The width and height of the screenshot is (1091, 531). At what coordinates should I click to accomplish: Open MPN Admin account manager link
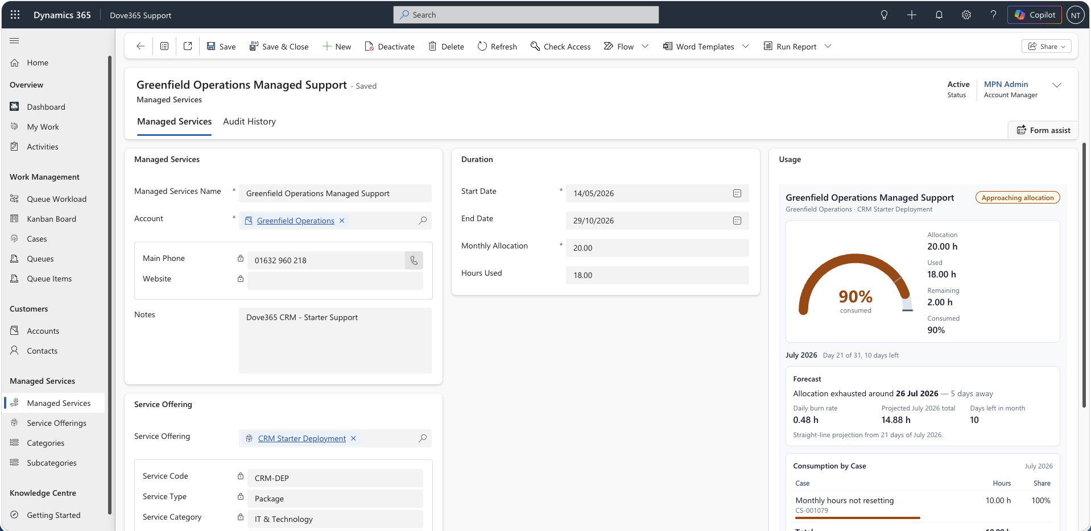click(x=1006, y=84)
